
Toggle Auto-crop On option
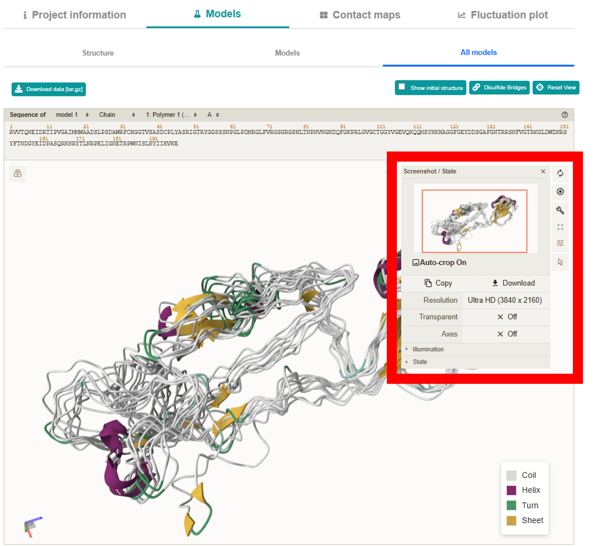[439, 263]
